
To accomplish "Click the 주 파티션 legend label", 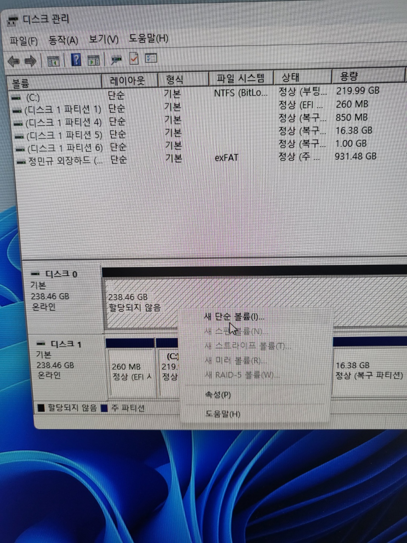I will coord(128,408).
